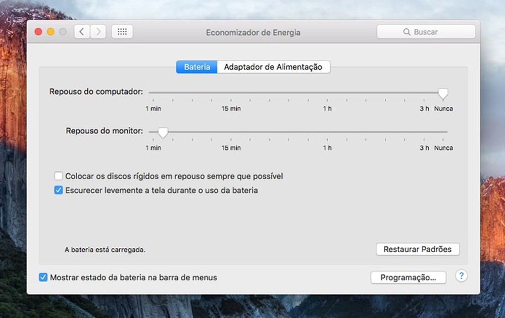Click the back navigation arrow

tap(81, 31)
